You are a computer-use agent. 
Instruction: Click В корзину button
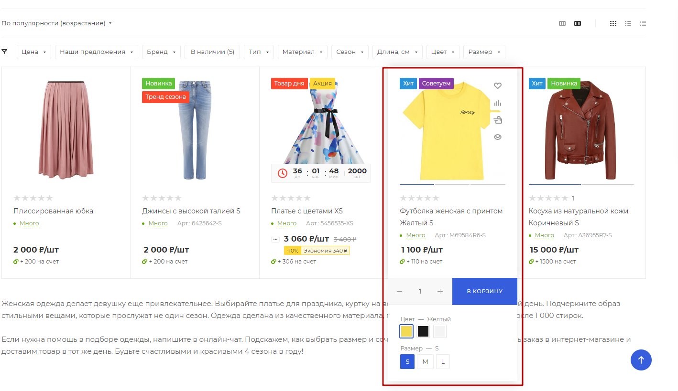[x=485, y=291]
